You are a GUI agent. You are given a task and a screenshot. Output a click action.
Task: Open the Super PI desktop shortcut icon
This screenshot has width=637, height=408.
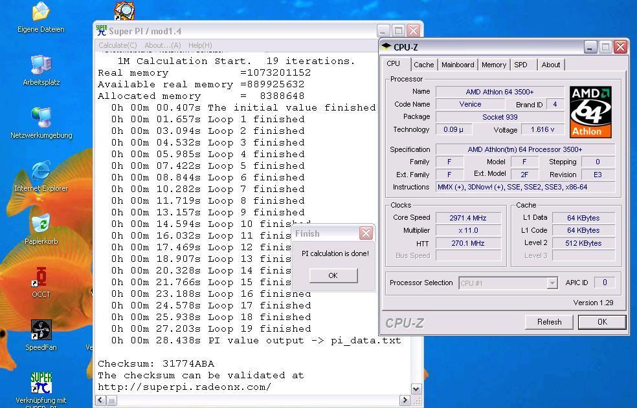[x=41, y=383]
